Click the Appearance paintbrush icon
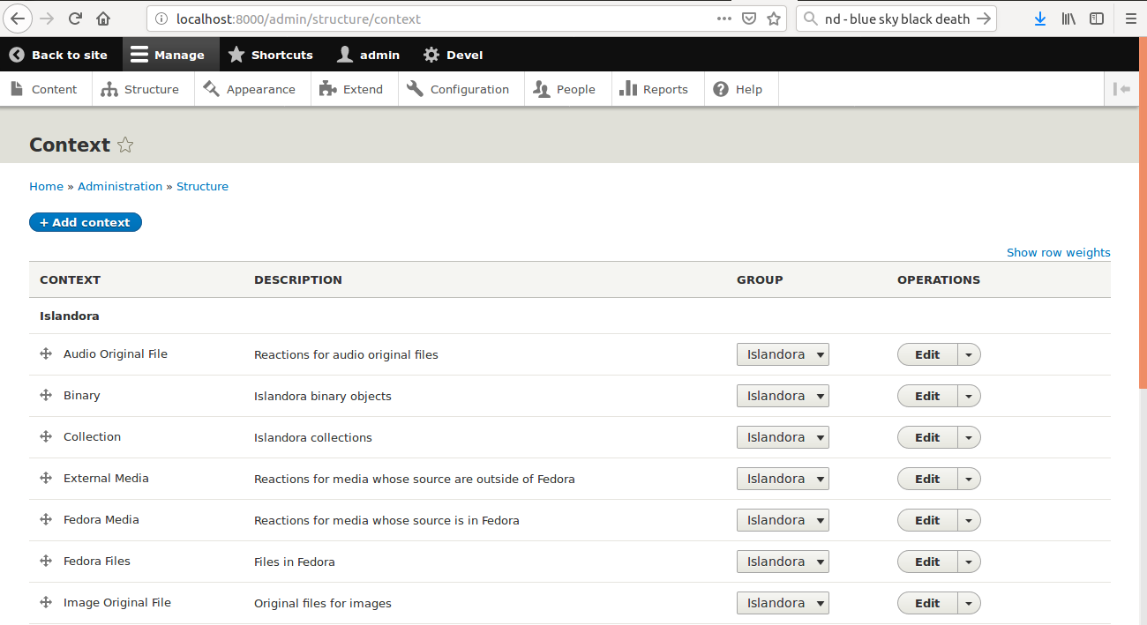Screen dimensions: 1147x625 (211, 88)
